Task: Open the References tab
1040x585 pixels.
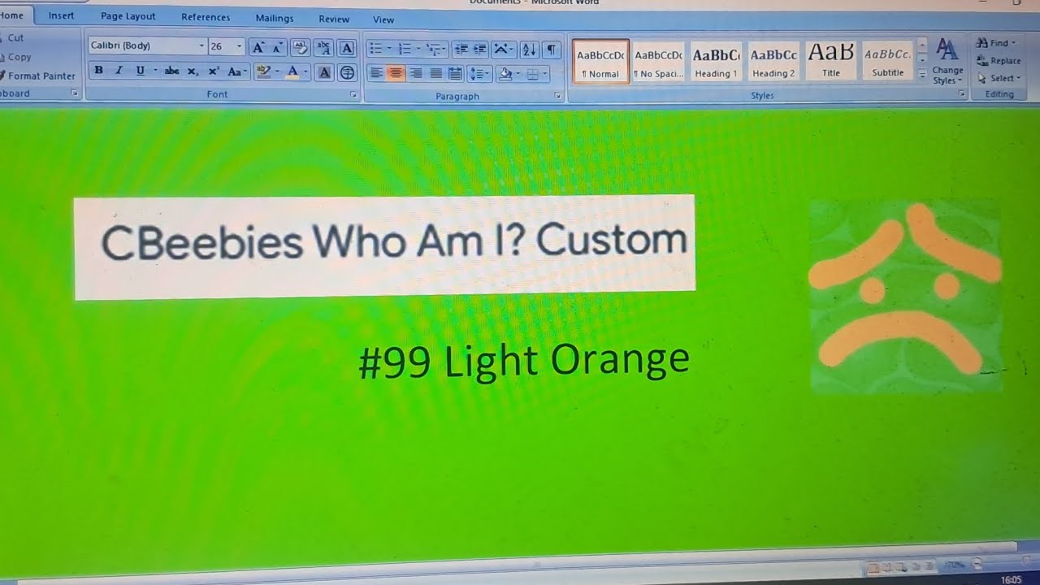Action: pos(206,17)
